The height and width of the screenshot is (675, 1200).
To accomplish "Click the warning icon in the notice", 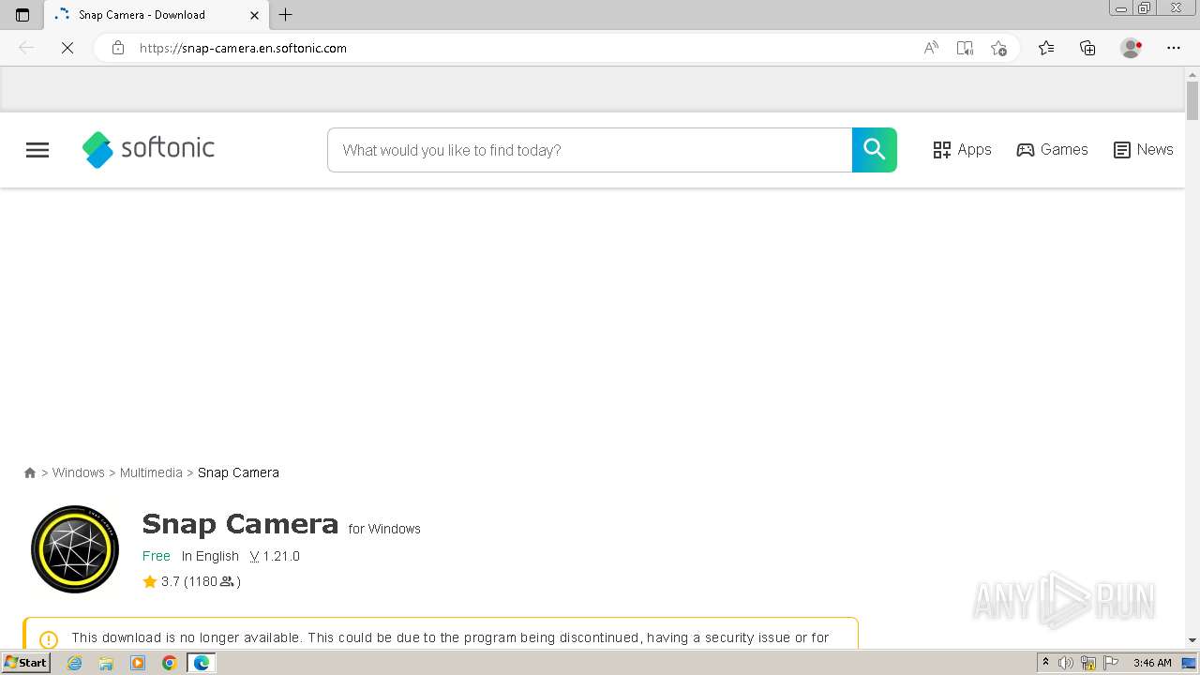I will pyautogui.click(x=49, y=639).
